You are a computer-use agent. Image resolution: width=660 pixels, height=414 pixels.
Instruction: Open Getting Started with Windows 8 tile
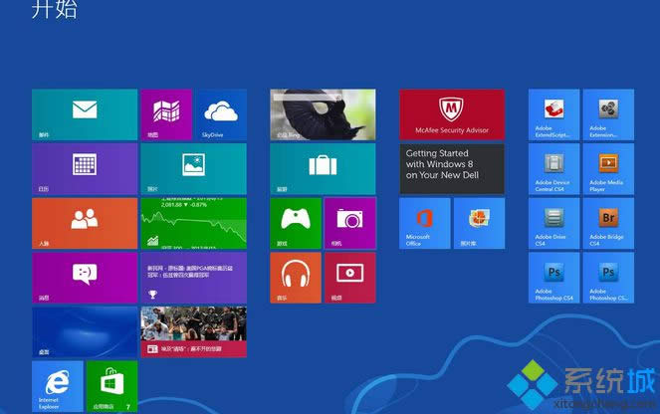pyautogui.click(x=452, y=169)
